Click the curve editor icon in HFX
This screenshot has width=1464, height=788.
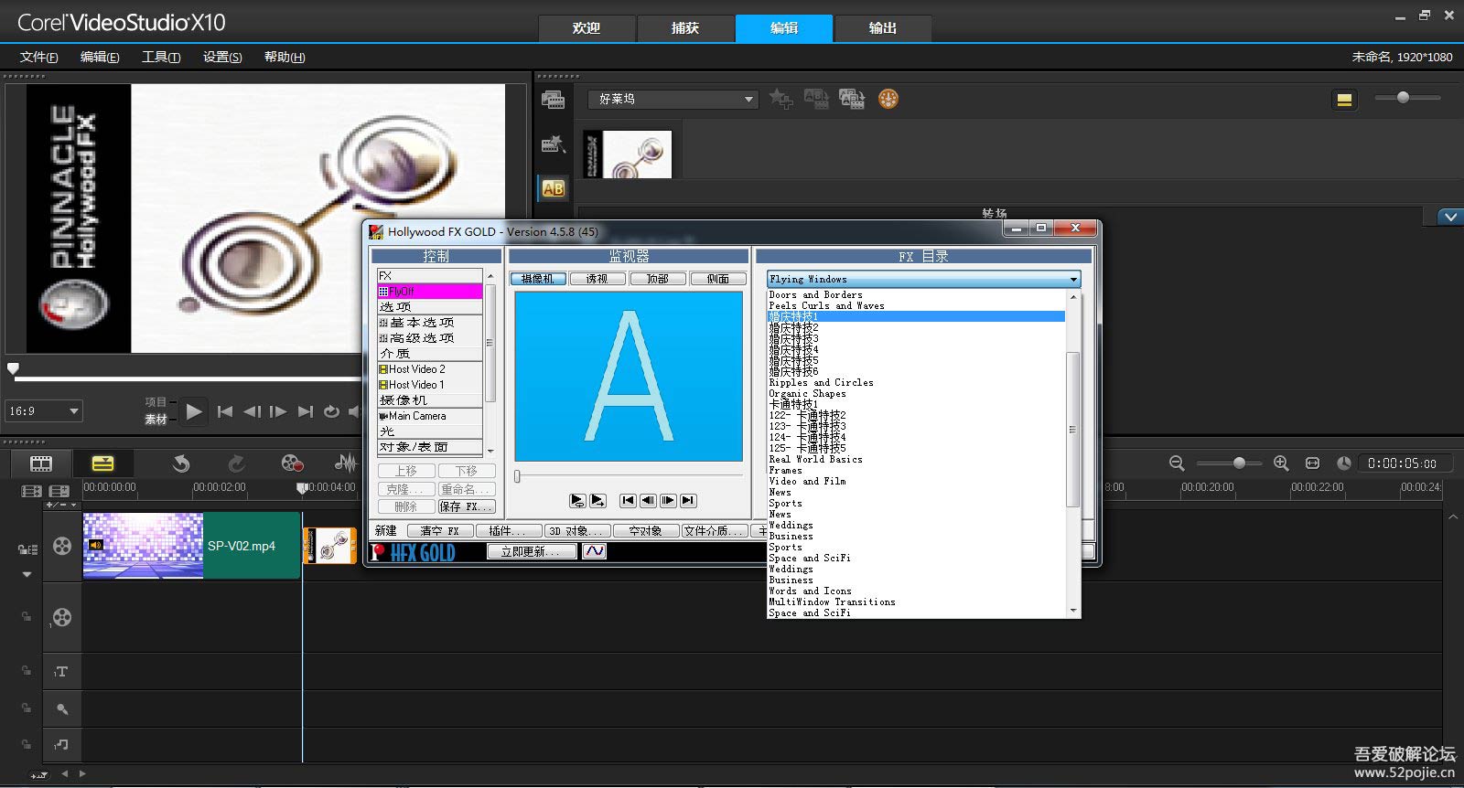pos(594,551)
